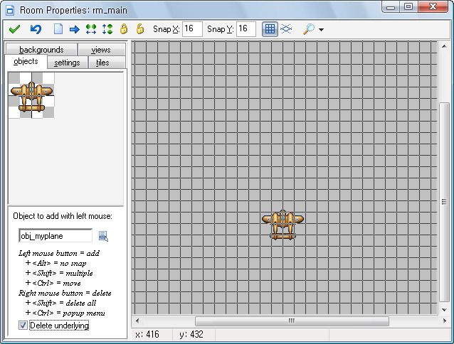
Task: Toggle the isometric grid button
Action: click(x=286, y=29)
